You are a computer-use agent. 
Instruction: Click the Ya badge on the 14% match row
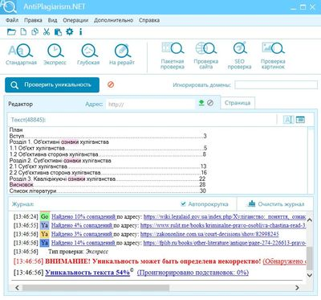pyautogui.click(x=45, y=243)
